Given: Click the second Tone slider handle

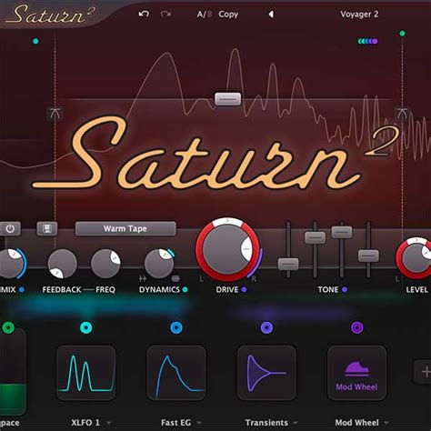Looking at the screenshot, I should point(315,237).
